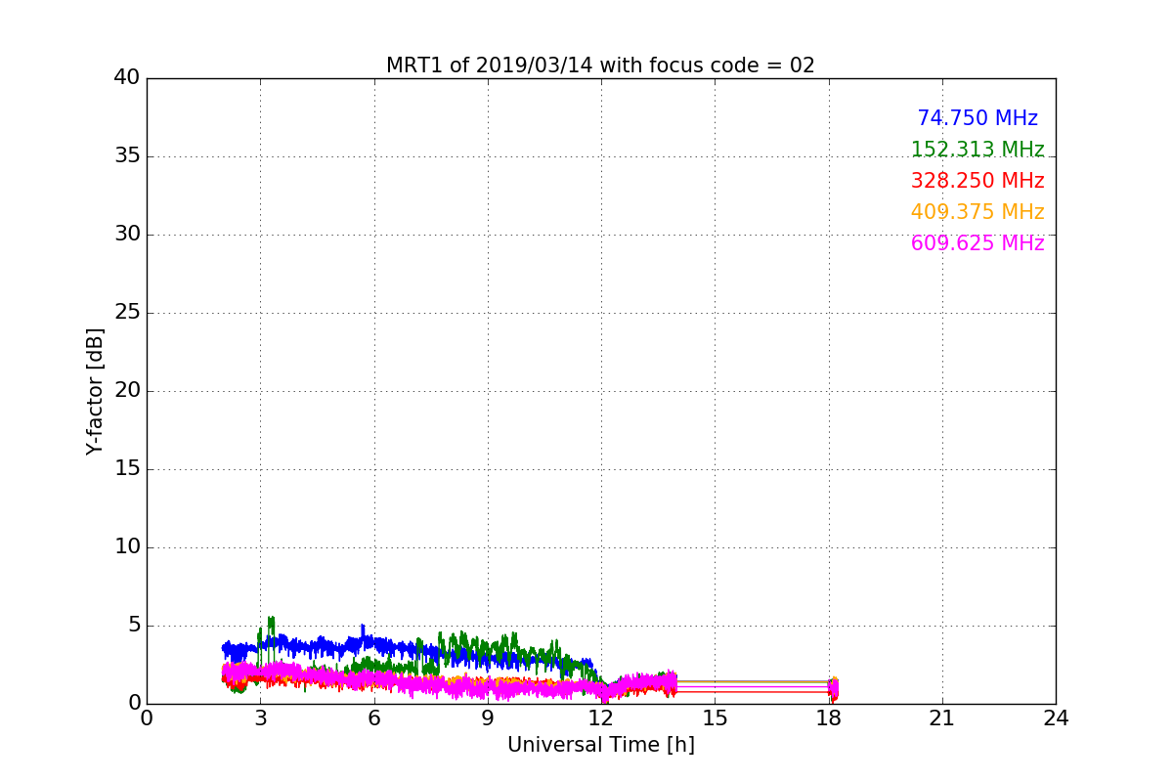Click y-axis tick label 20

(127, 391)
